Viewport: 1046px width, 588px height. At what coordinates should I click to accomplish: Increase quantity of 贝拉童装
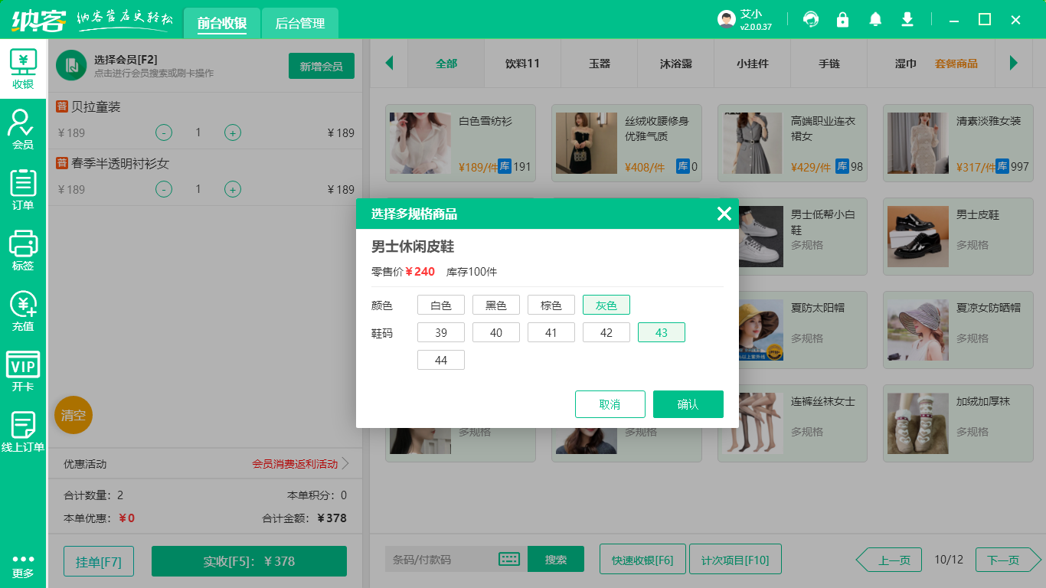pyautogui.click(x=233, y=132)
